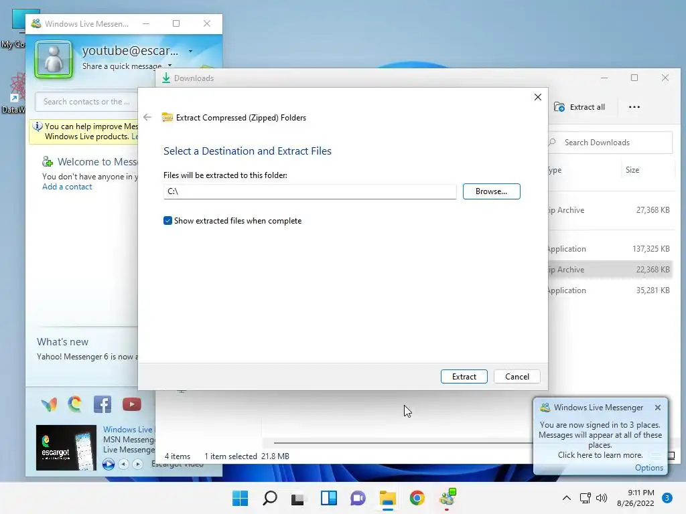
Task: Open notification center badge showing 3
Action: [x=667, y=498]
